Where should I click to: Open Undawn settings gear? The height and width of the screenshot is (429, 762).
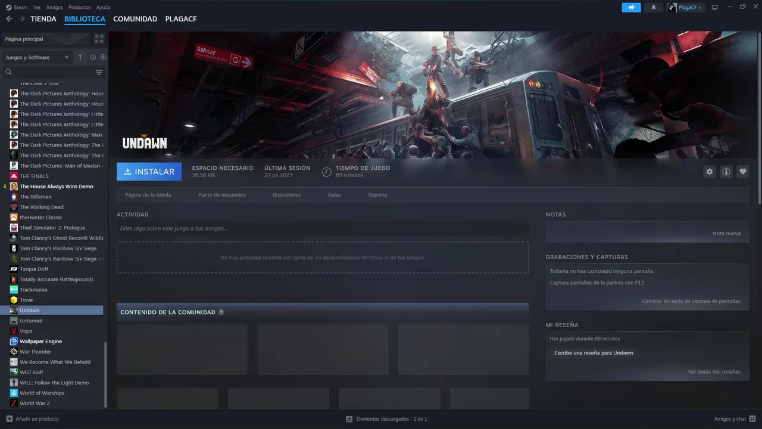(709, 172)
